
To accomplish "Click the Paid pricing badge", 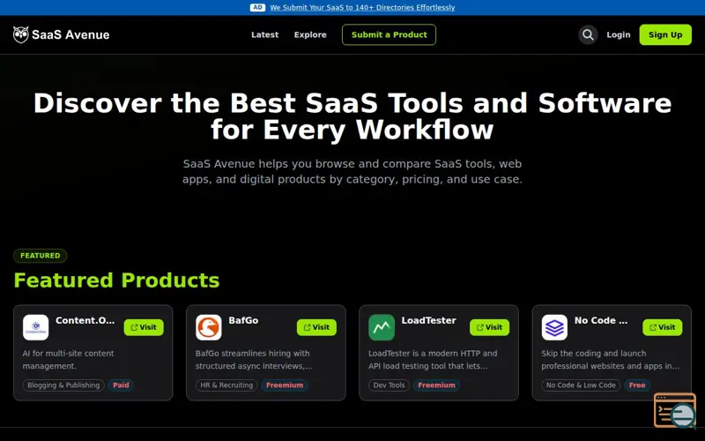I will pyautogui.click(x=121, y=385).
